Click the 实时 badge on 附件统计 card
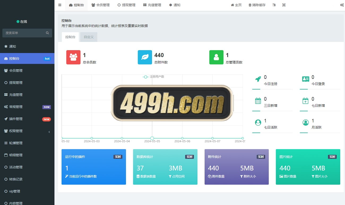This screenshot has height=205, width=345. tap(261, 157)
